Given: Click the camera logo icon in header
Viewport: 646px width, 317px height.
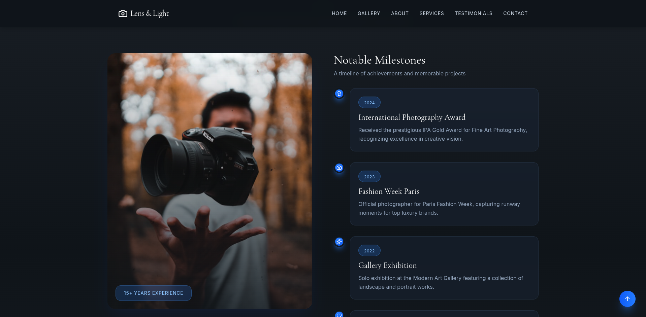Looking at the screenshot, I should point(123,13).
